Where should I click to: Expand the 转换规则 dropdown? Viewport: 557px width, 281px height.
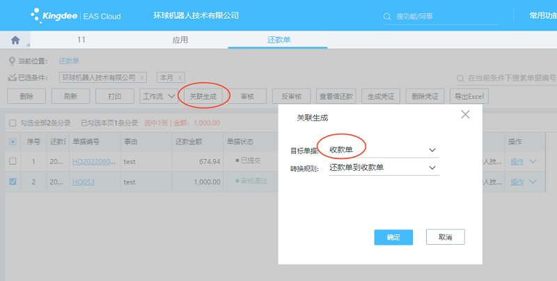pos(432,167)
